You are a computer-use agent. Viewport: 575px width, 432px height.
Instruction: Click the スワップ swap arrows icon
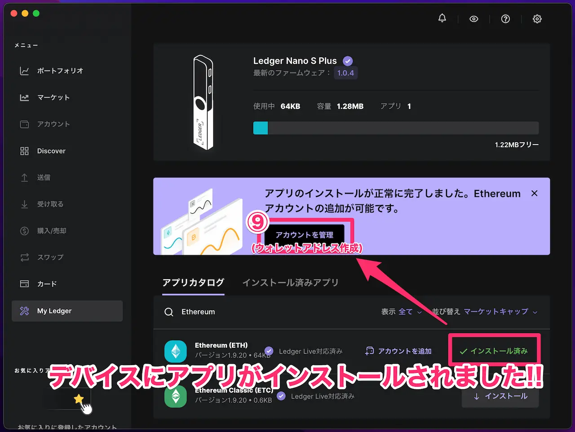[x=24, y=257]
